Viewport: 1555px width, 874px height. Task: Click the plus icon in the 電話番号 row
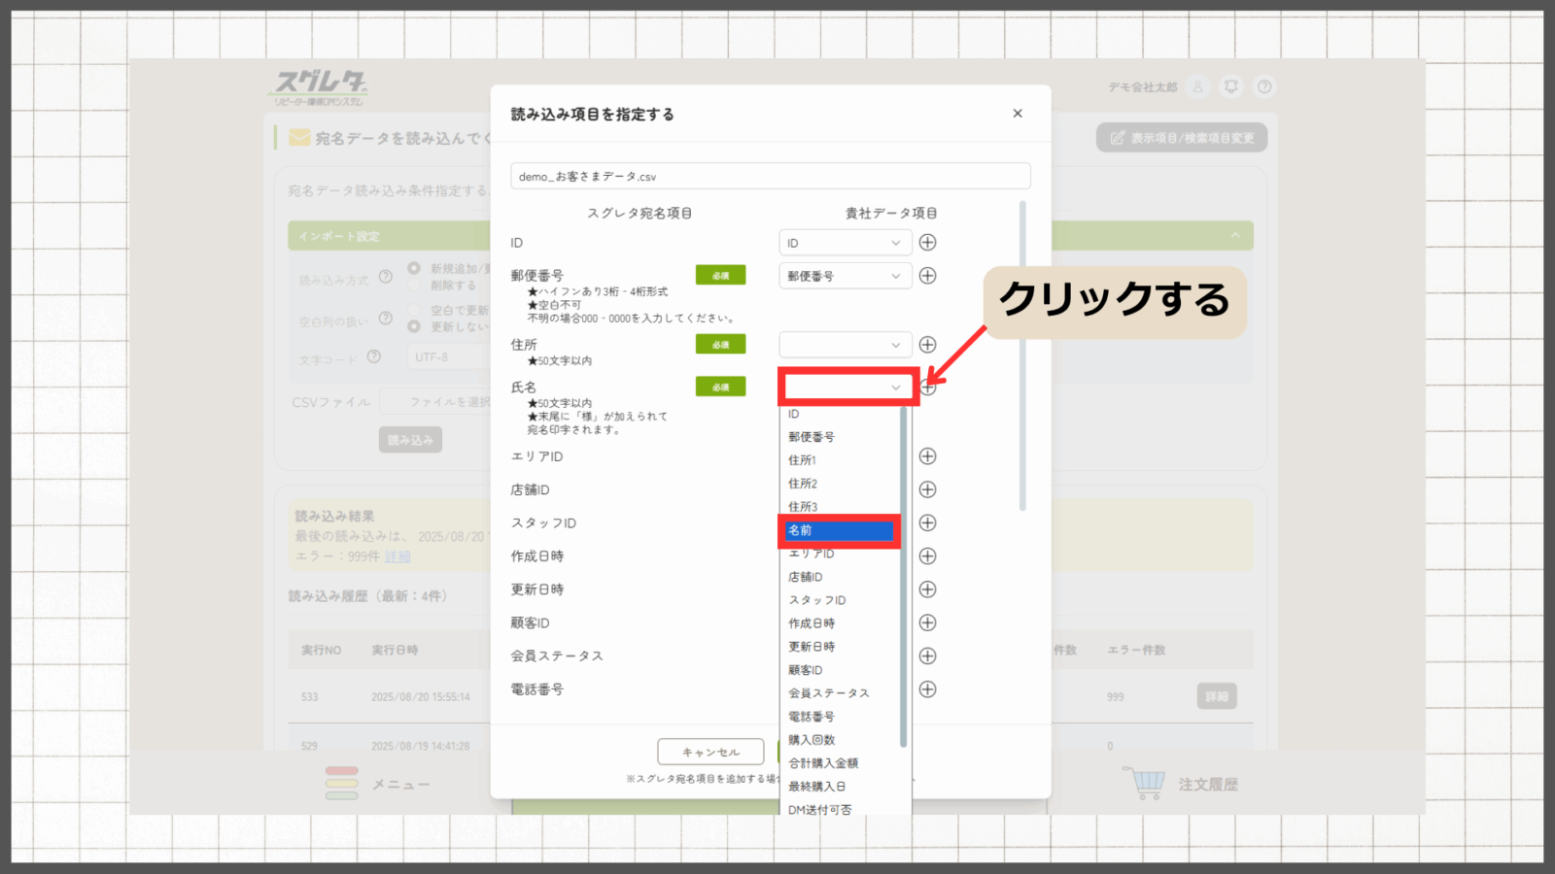pyautogui.click(x=927, y=689)
